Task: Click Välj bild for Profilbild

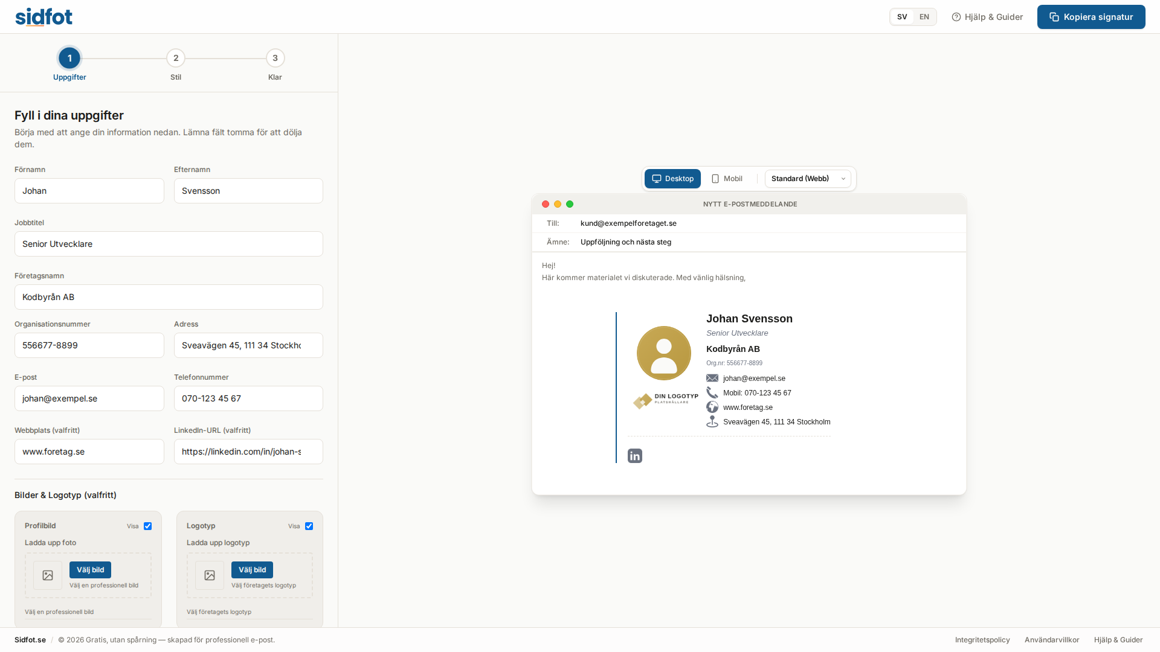Action: pyautogui.click(x=90, y=570)
